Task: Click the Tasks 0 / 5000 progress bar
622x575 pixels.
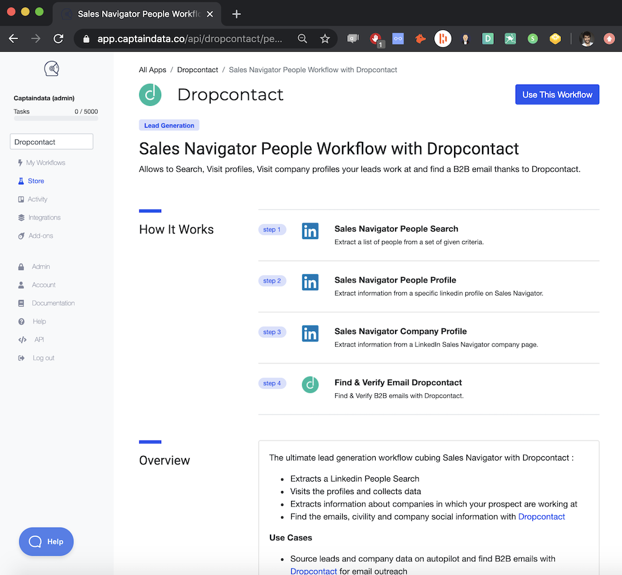Action: tap(56, 118)
